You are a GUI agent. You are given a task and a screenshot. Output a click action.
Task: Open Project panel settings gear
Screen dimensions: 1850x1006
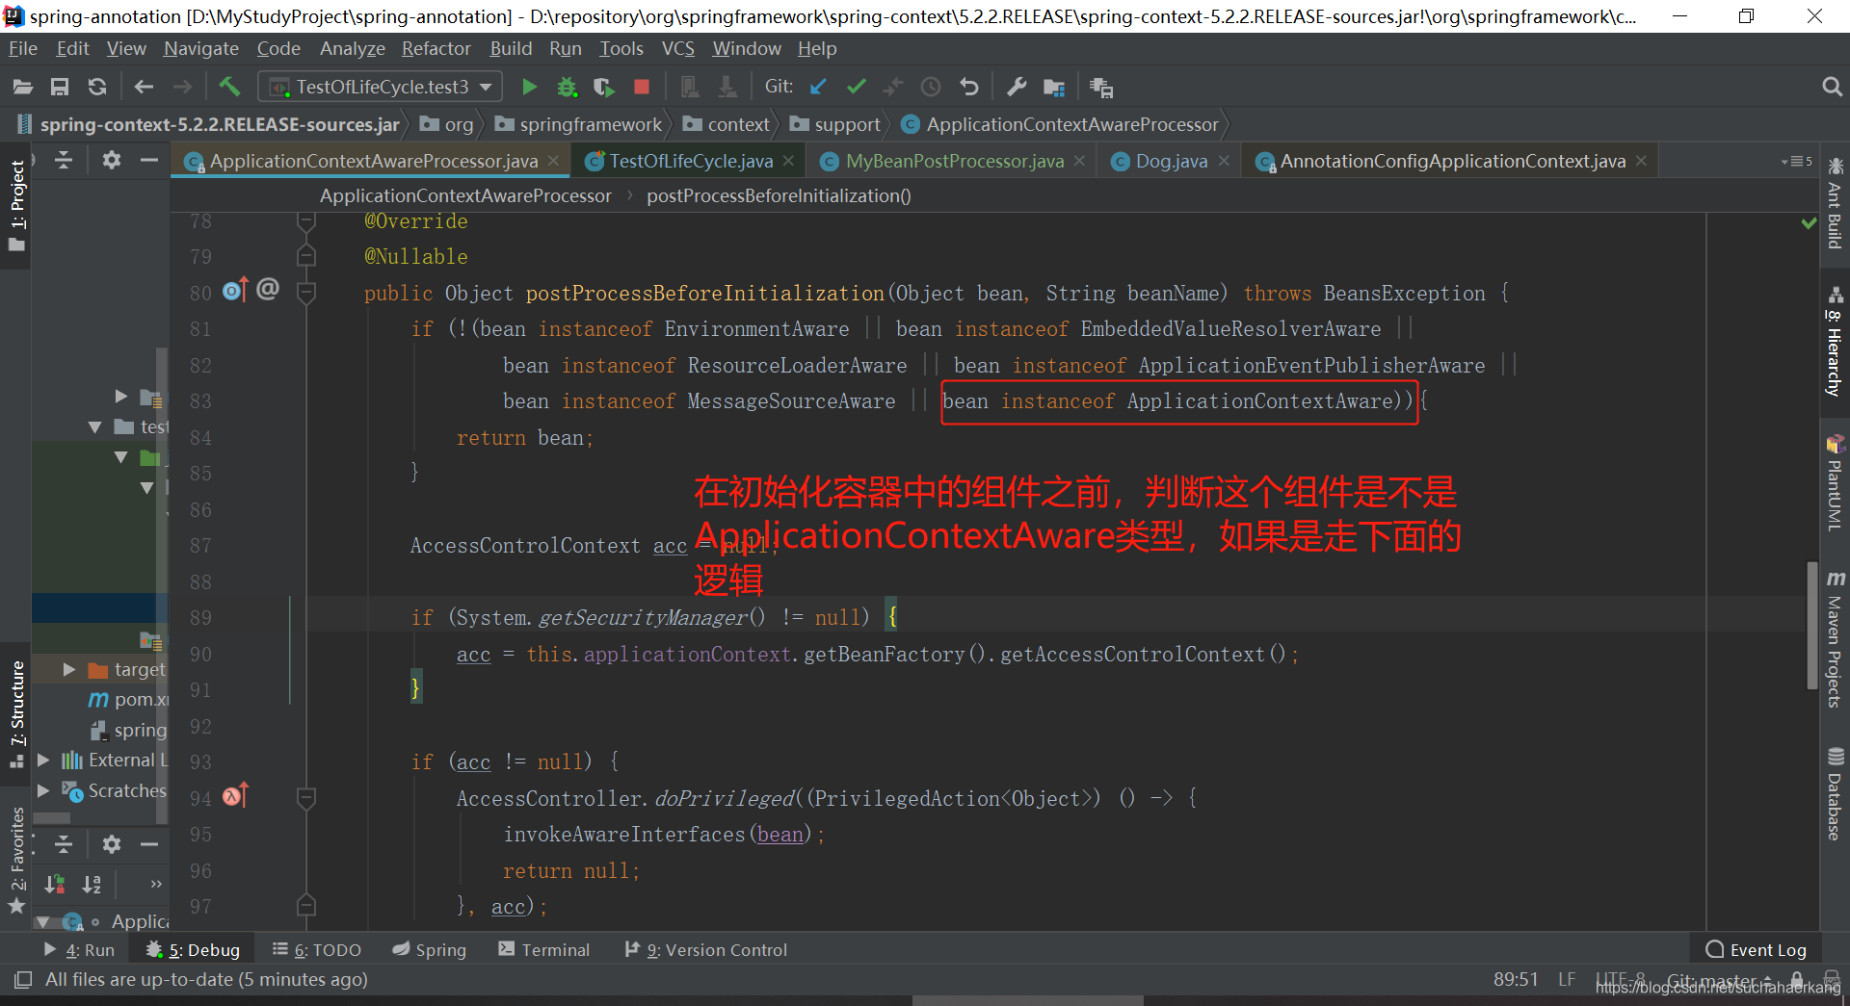112,160
